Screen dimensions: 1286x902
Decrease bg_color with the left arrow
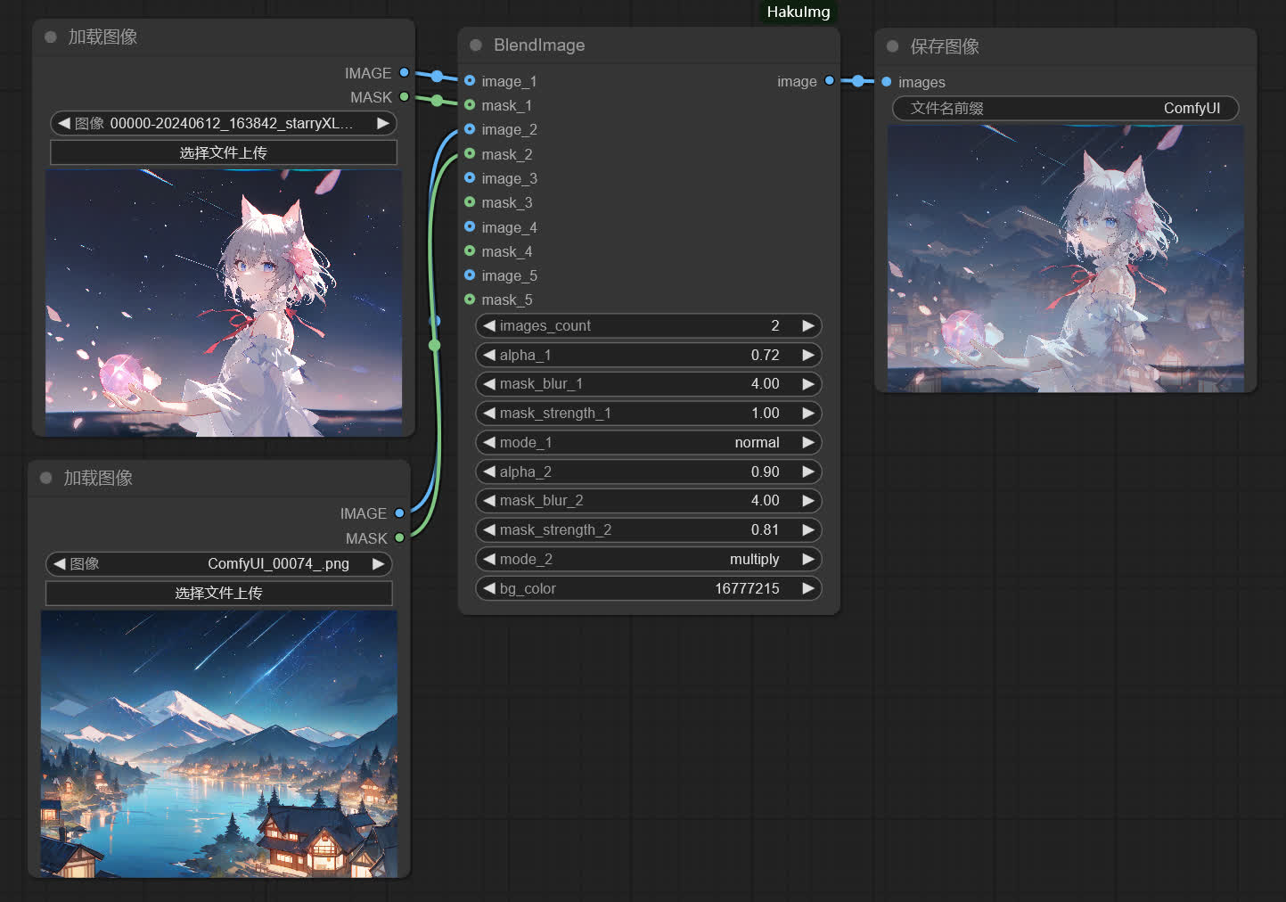click(488, 588)
